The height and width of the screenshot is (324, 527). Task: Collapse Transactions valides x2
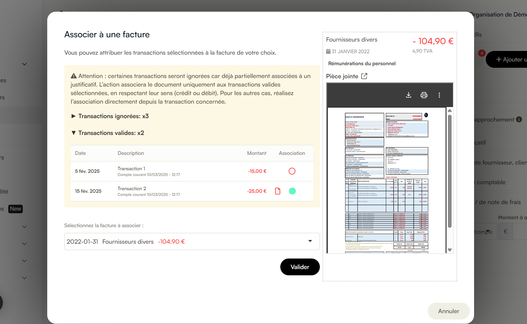[x=108, y=133]
